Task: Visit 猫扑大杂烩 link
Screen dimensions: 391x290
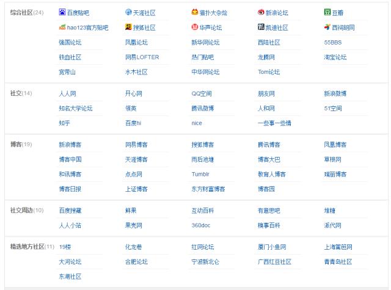Action: tap(213, 13)
